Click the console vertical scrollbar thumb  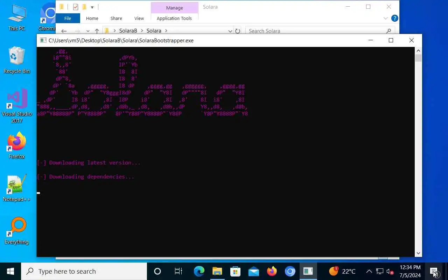(418, 58)
